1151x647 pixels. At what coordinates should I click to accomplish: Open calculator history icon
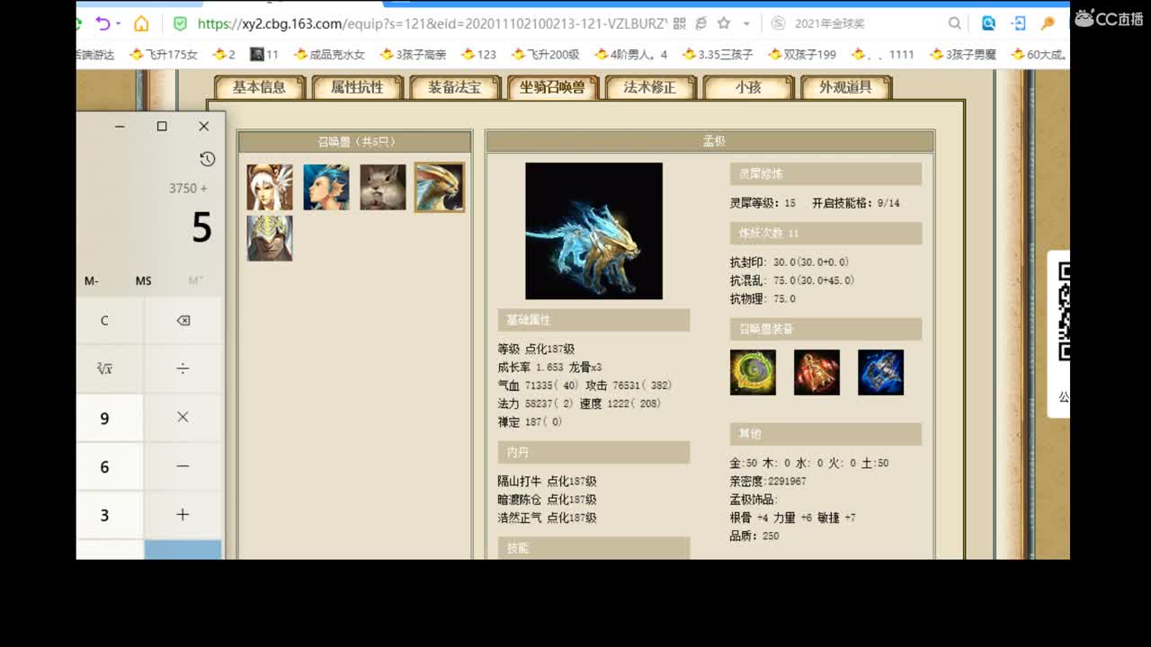coord(207,159)
